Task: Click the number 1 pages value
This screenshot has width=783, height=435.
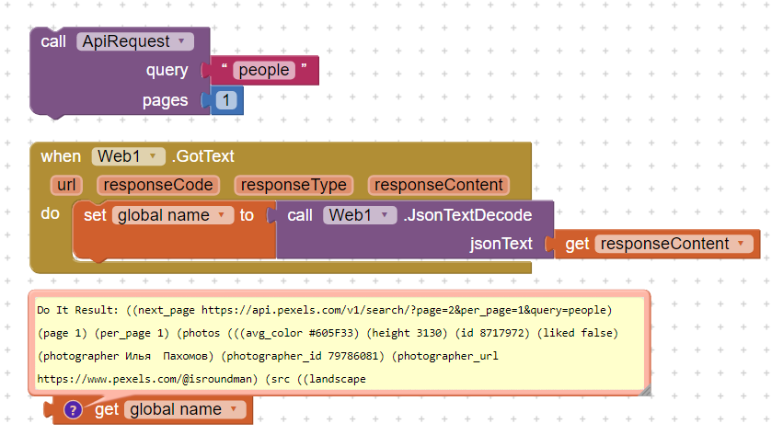Action: point(226,100)
